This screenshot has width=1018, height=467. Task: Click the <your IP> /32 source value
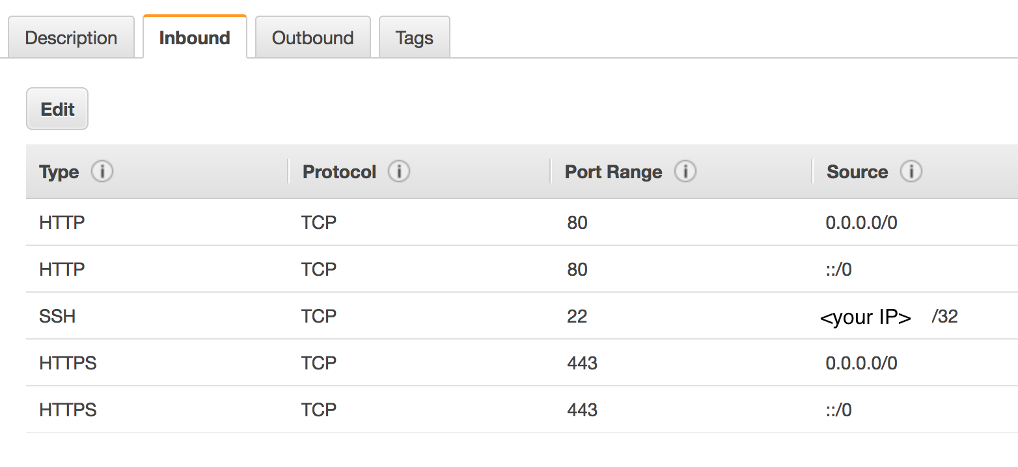(889, 317)
